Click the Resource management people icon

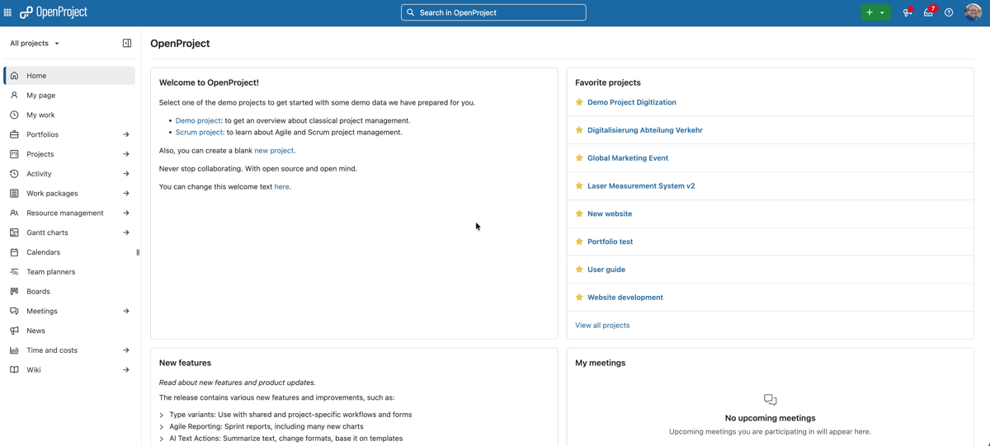[14, 213]
